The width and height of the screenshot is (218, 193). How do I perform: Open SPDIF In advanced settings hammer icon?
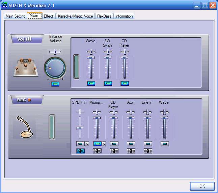click(87, 144)
